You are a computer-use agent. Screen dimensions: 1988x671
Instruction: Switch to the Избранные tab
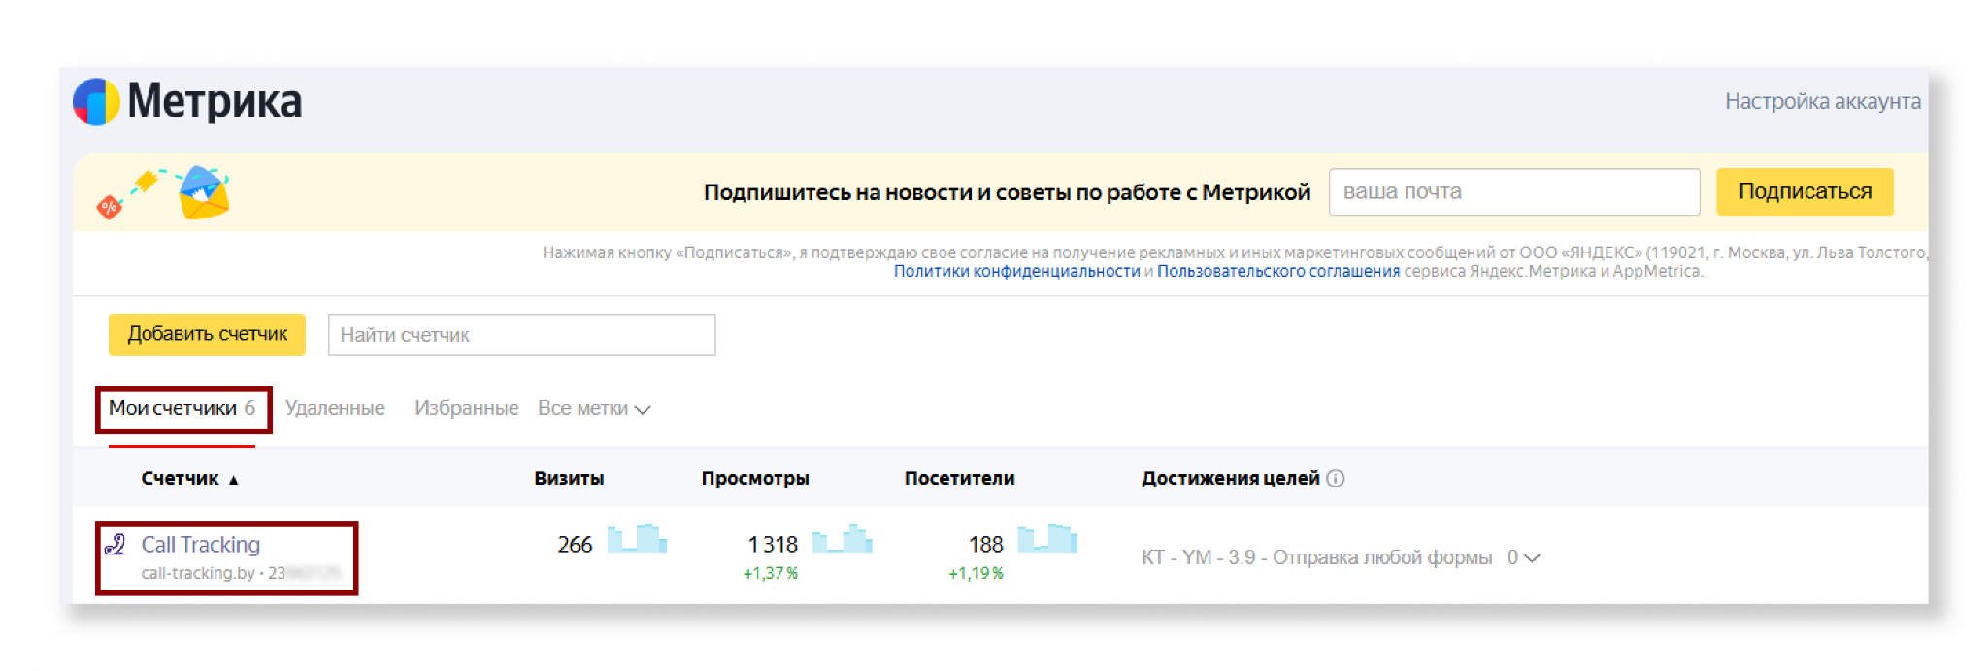(x=466, y=408)
